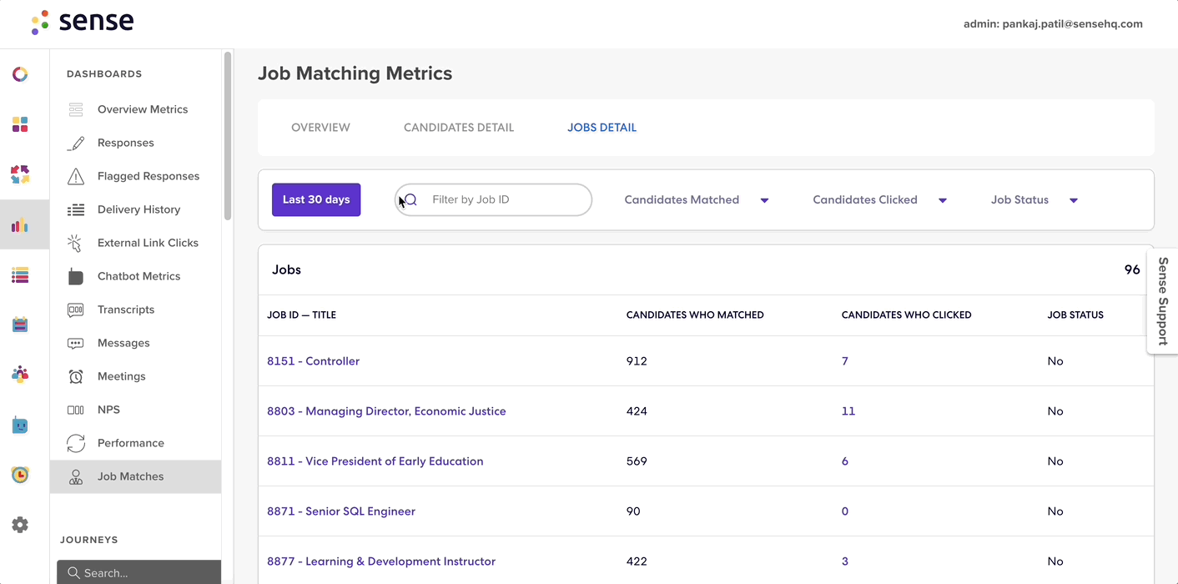Open Performance in dashboards menu
The height and width of the screenshot is (584, 1178).
tap(131, 443)
